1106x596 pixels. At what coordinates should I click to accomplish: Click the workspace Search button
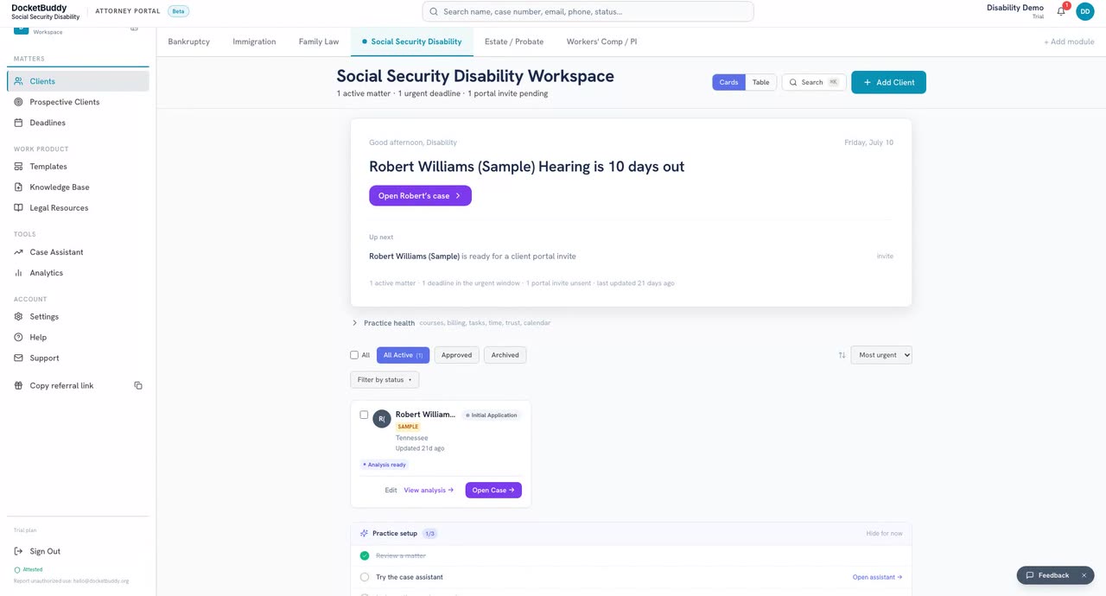pyautogui.click(x=814, y=82)
